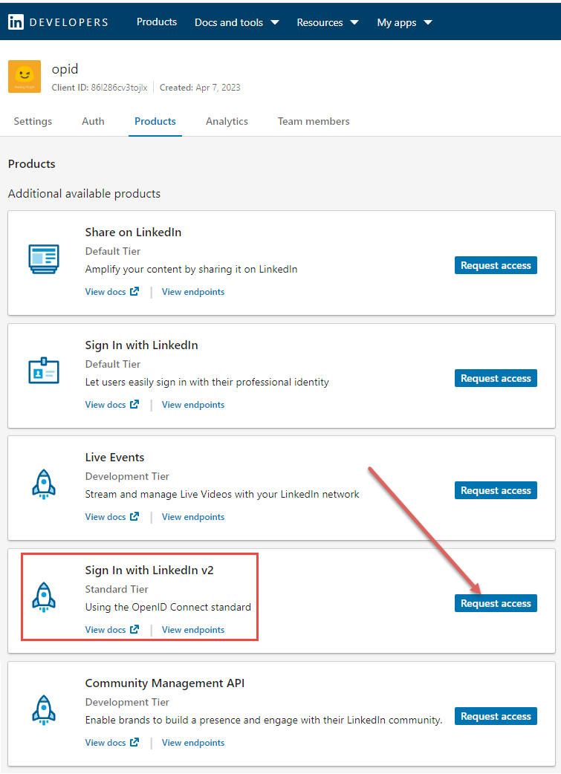Request access for Sign In with LinkedIn v2
The image size is (561, 774).
click(496, 604)
